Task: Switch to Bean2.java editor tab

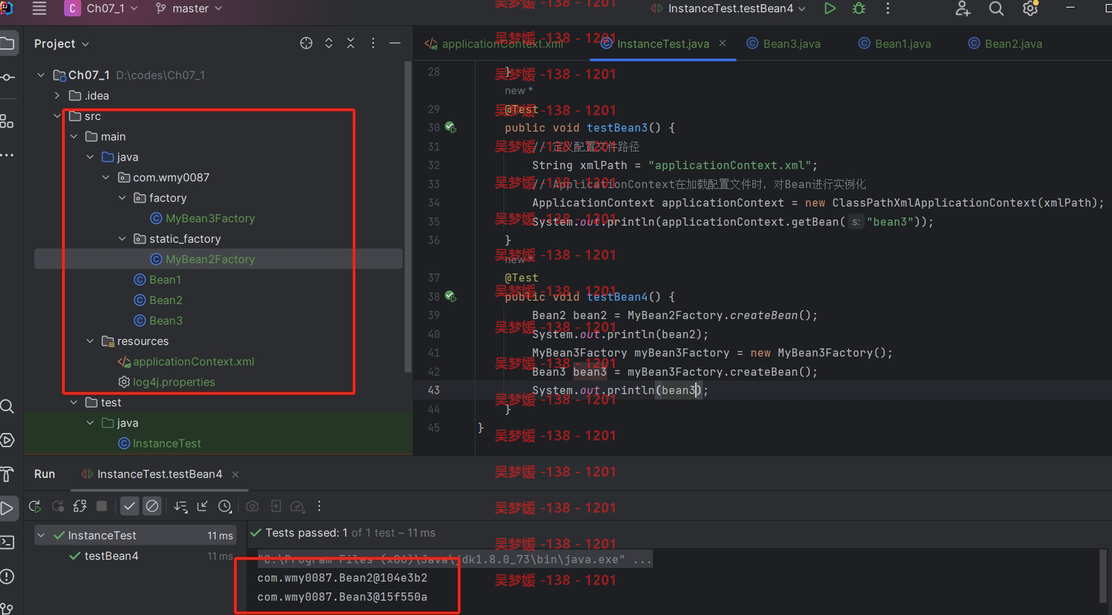Action: click(1005, 44)
